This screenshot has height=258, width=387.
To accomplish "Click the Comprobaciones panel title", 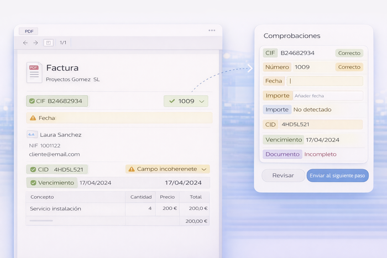I will coord(292,36).
